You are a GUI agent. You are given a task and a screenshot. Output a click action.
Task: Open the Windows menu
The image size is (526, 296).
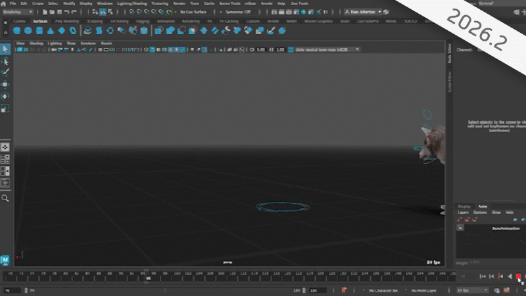coord(105,4)
